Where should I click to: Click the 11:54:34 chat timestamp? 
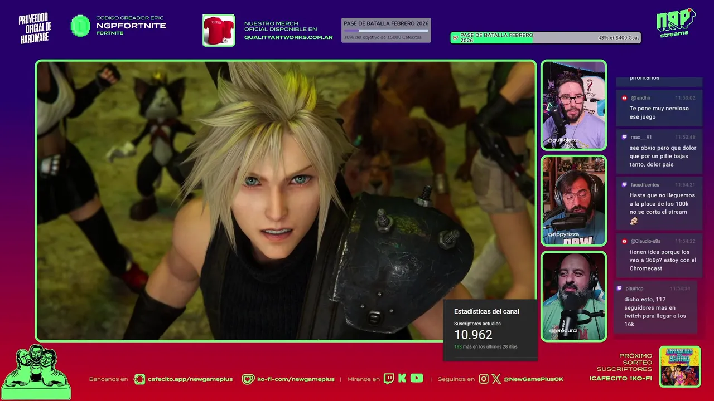(x=680, y=288)
